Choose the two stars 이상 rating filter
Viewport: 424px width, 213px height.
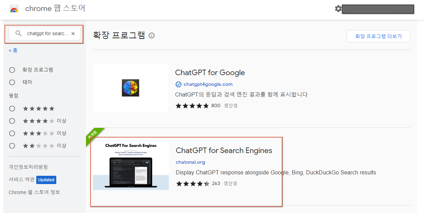12,146
